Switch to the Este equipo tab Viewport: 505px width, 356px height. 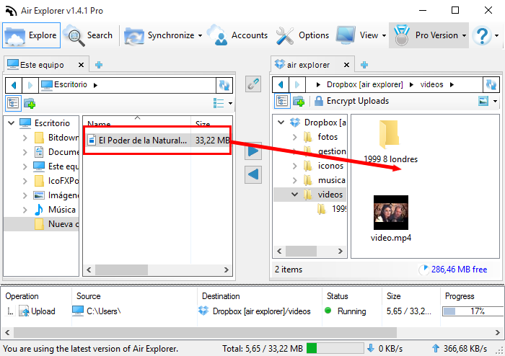point(41,65)
